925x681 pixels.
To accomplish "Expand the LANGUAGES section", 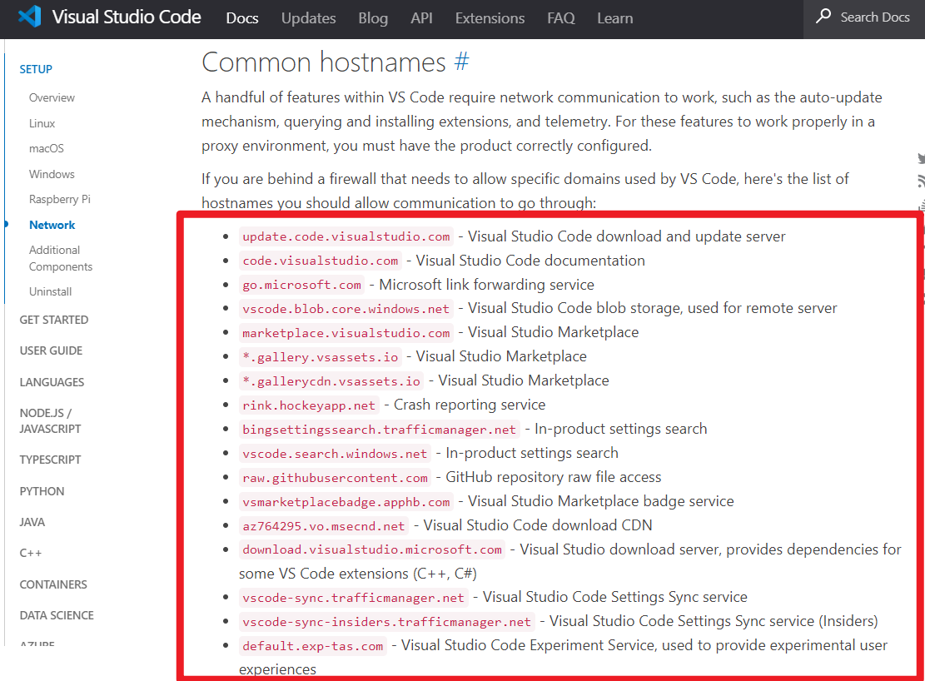I will coord(52,382).
